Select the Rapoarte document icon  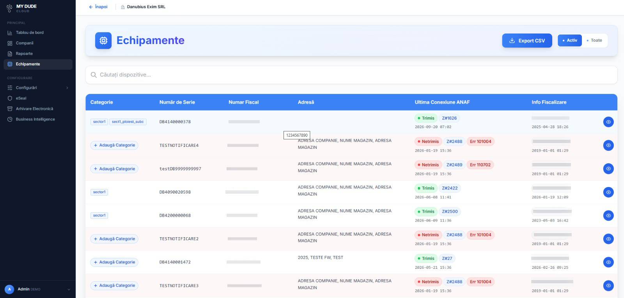(10, 54)
